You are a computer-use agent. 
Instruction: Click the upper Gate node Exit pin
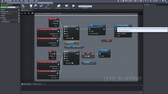78,29
